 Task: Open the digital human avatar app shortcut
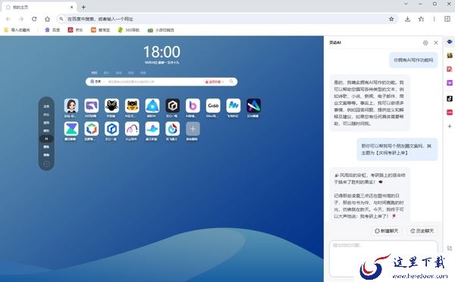[x=71, y=106]
